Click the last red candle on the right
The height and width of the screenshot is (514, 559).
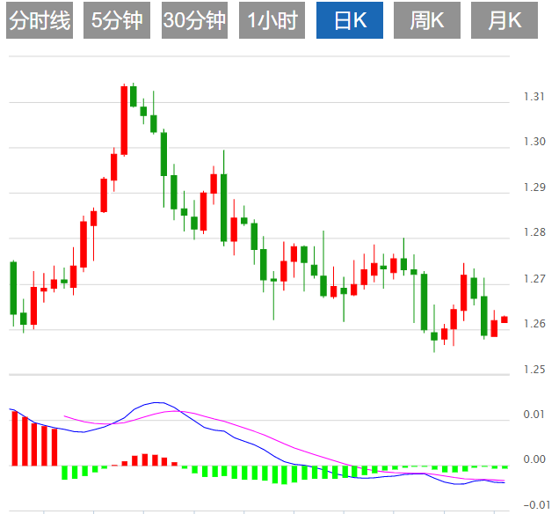(x=505, y=319)
